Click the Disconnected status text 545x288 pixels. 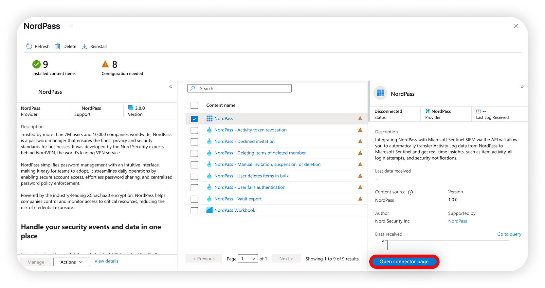pos(388,111)
